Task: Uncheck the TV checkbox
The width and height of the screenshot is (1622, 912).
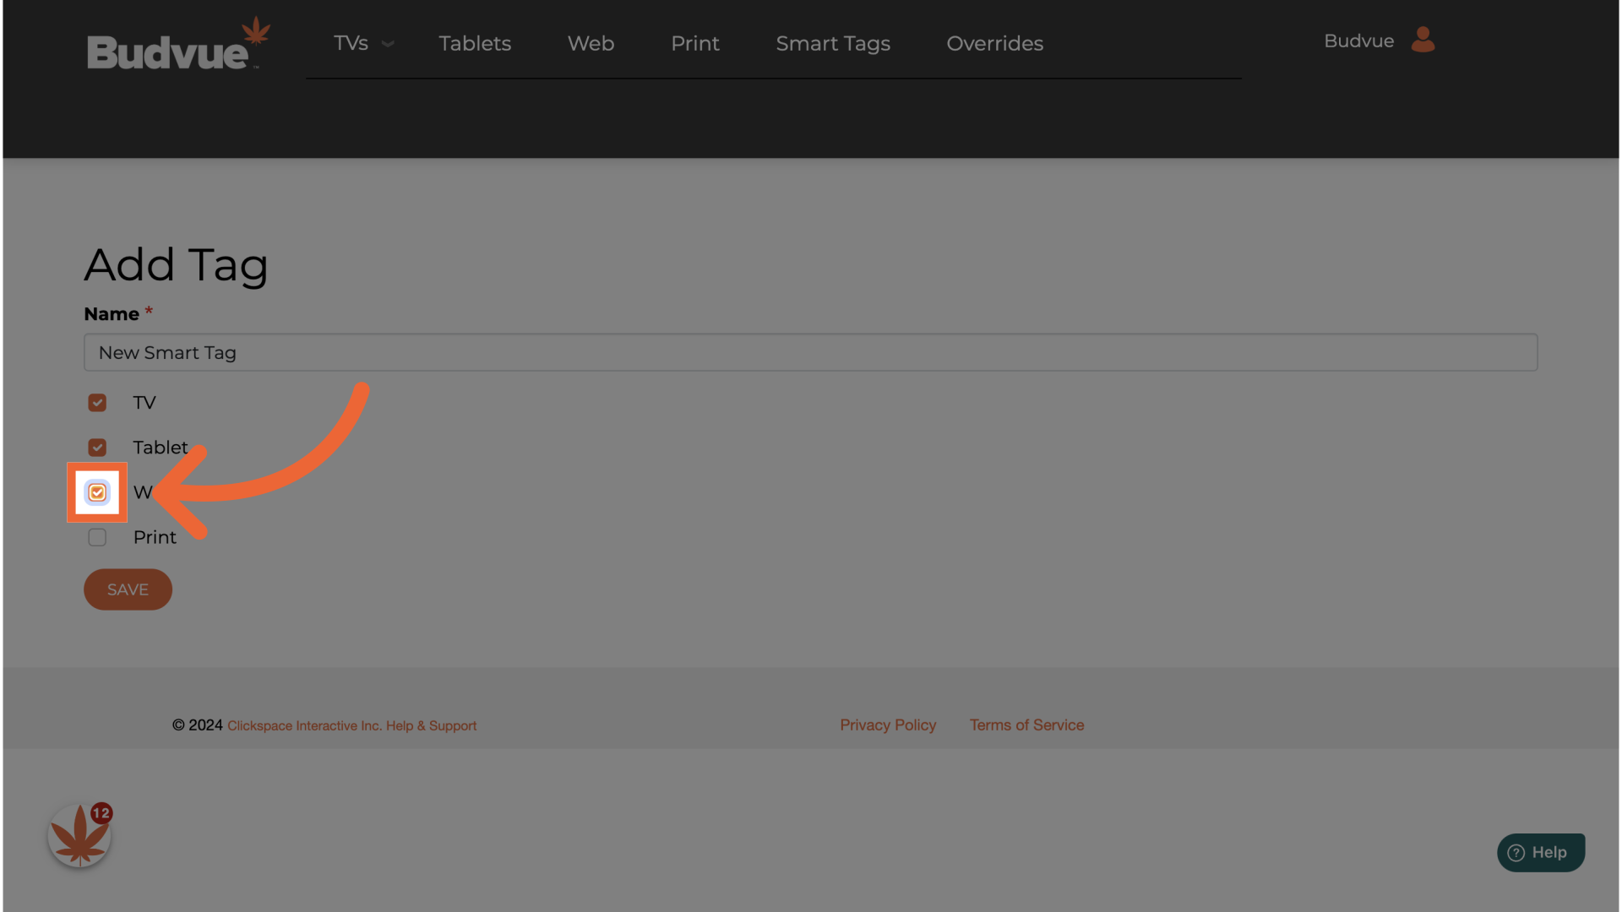Action: coord(97,403)
